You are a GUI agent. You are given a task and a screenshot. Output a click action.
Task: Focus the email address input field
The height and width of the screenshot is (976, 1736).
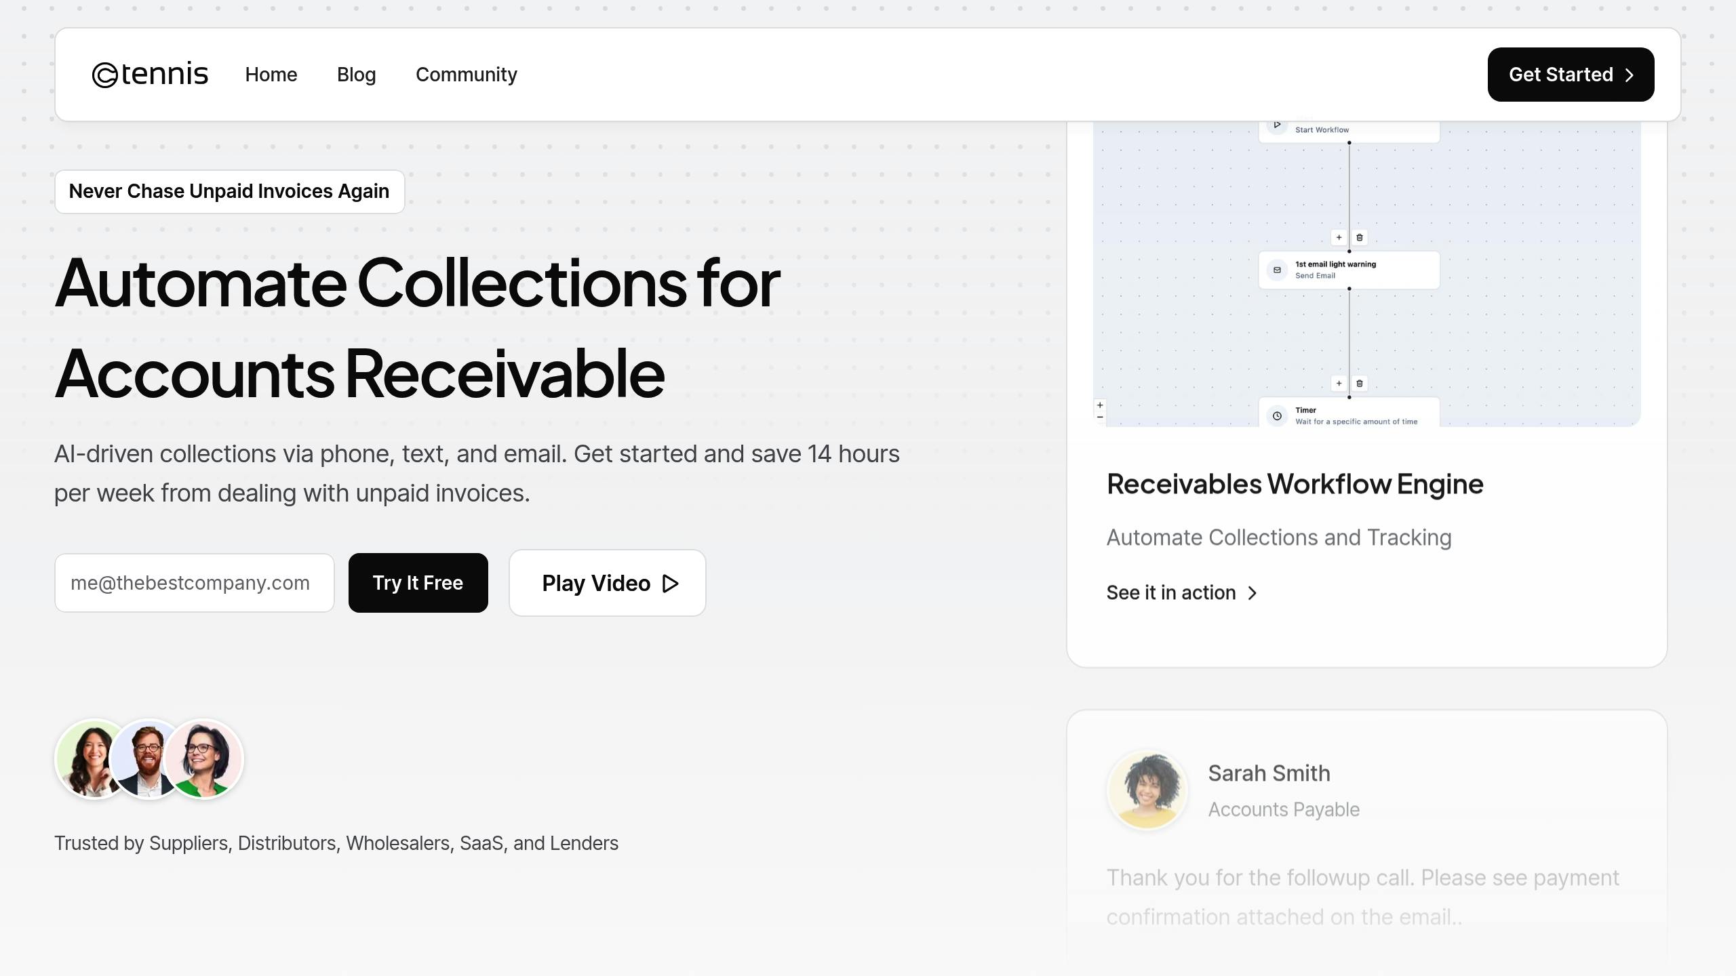(x=195, y=583)
